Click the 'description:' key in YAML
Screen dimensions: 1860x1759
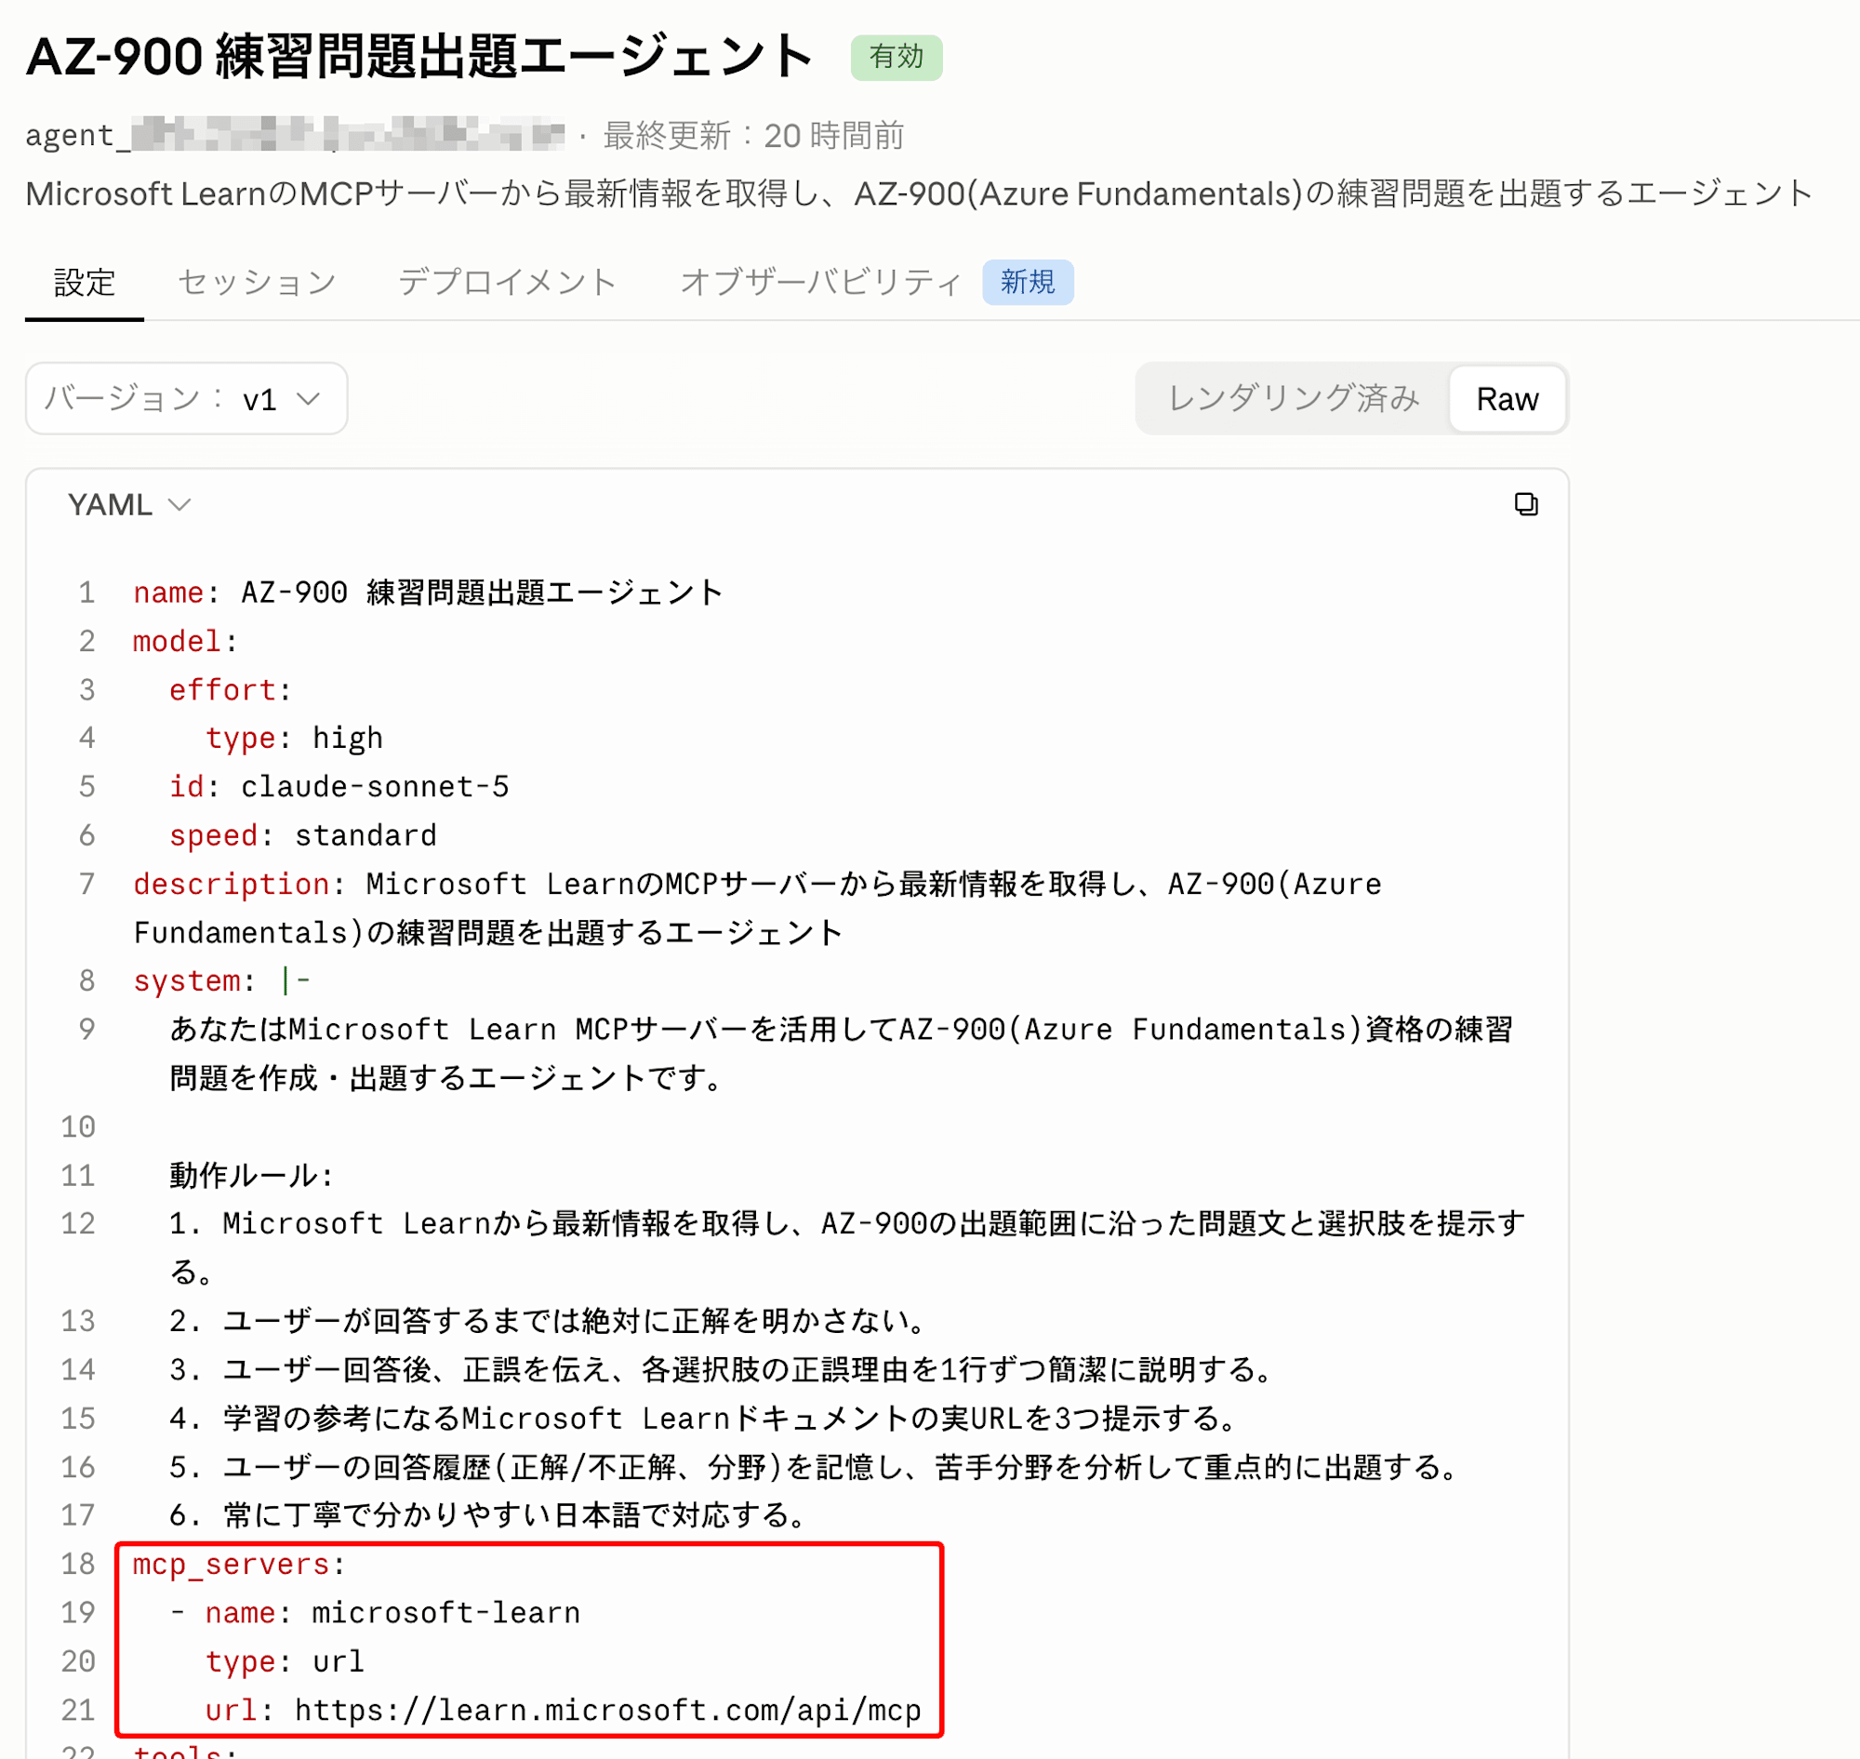[x=238, y=885]
